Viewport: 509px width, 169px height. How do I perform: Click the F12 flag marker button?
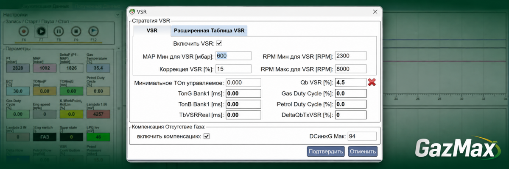pyautogui.click(x=93, y=31)
